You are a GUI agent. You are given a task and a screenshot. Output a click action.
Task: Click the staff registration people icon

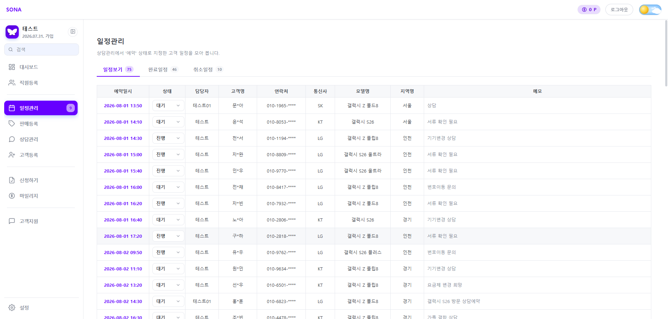(12, 83)
